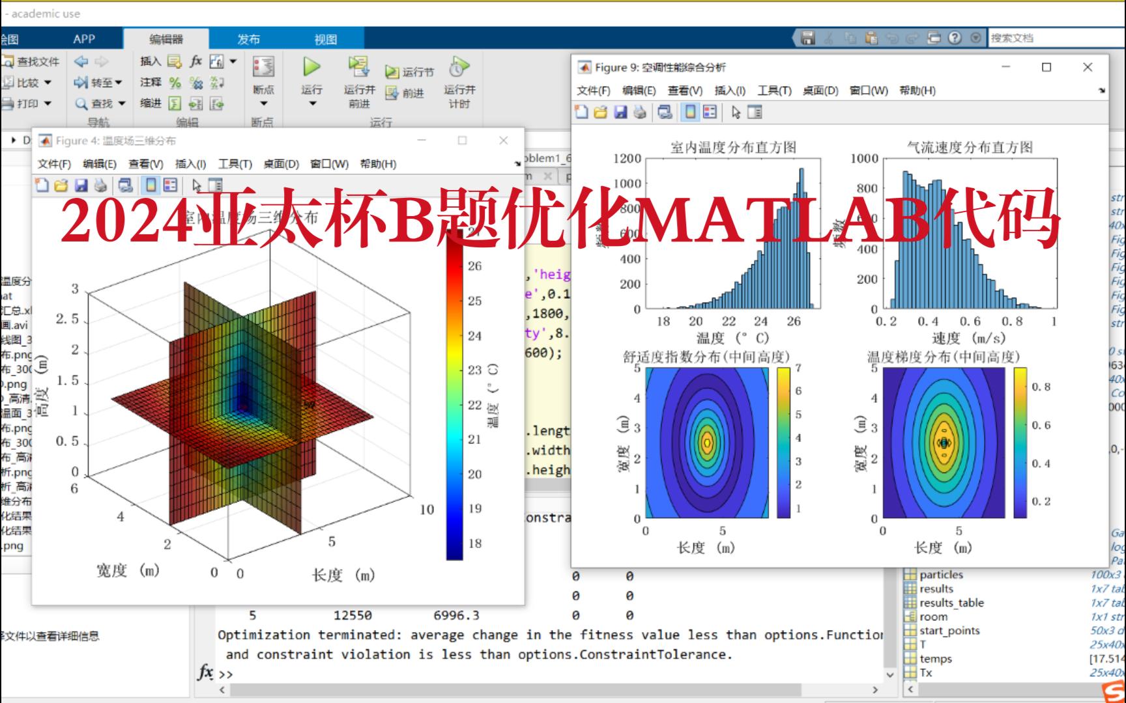
Task: Click the green Run (运行) button
Action: point(312,67)
